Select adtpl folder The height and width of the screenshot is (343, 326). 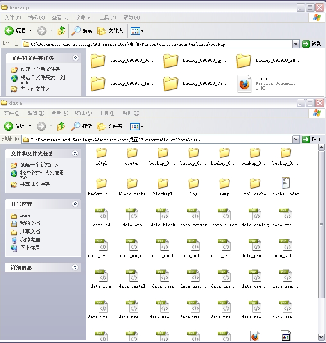[x=102, y=157]
